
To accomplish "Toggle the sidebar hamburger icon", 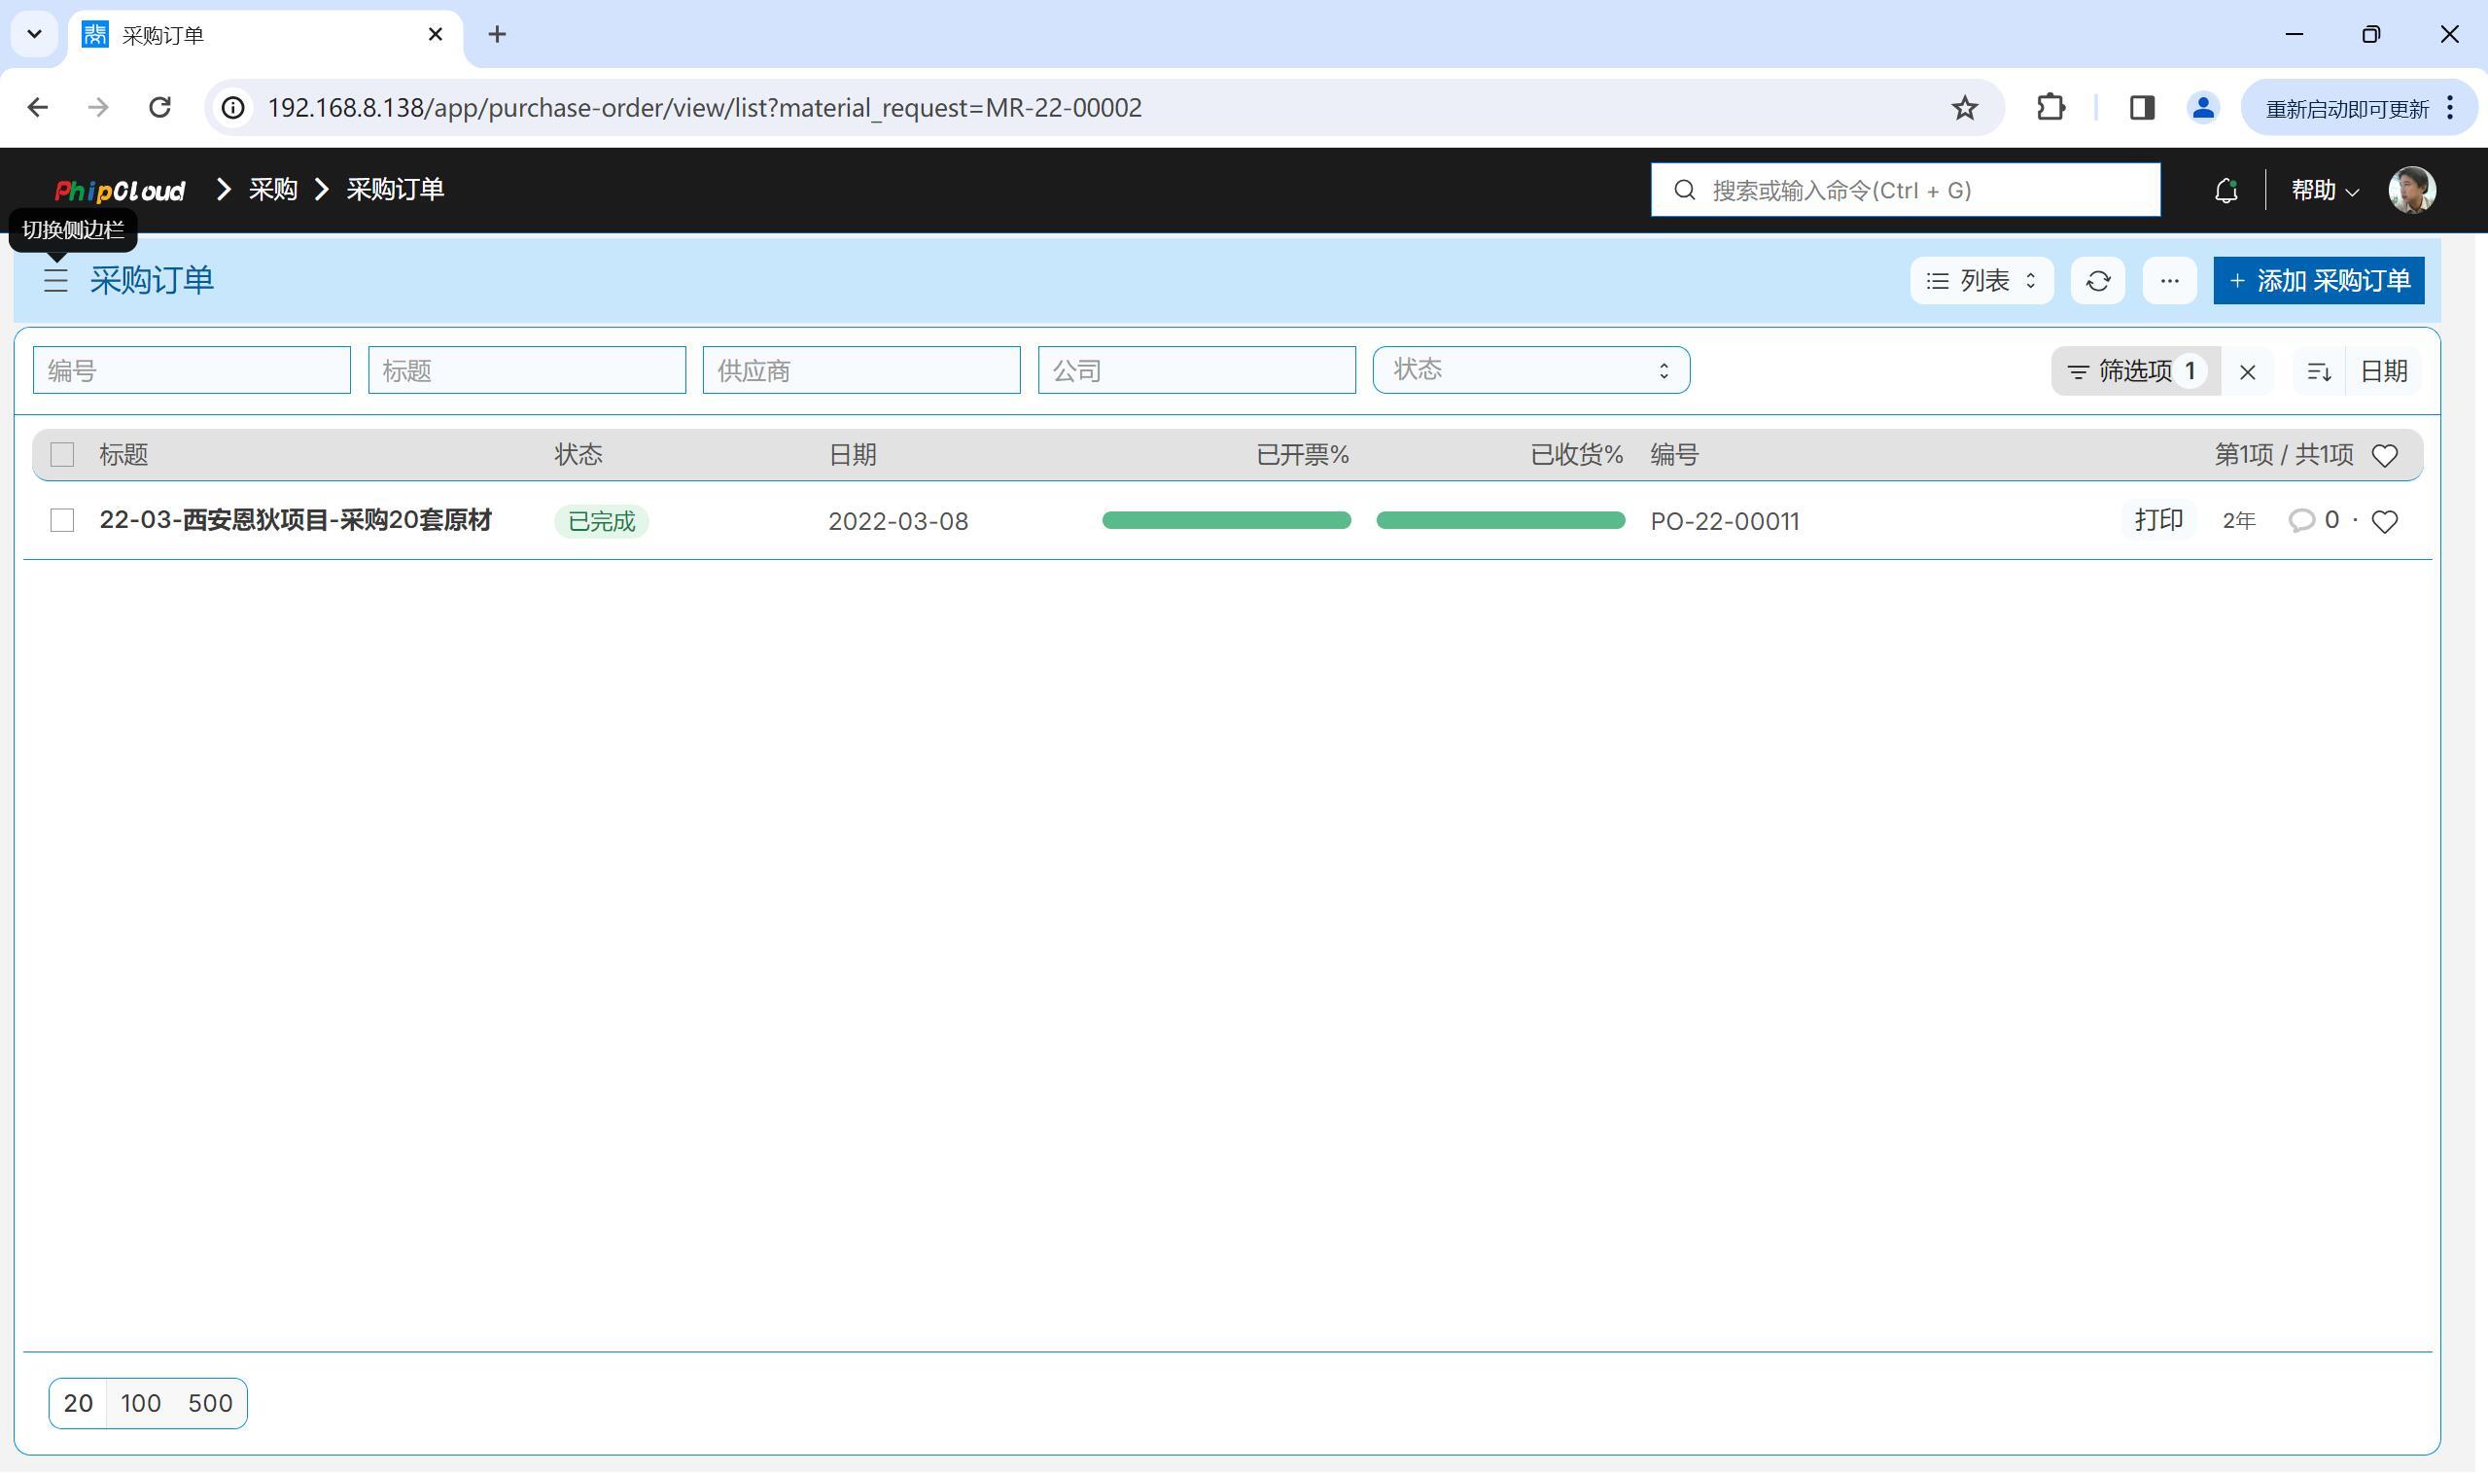I will (x=55, y=280).
